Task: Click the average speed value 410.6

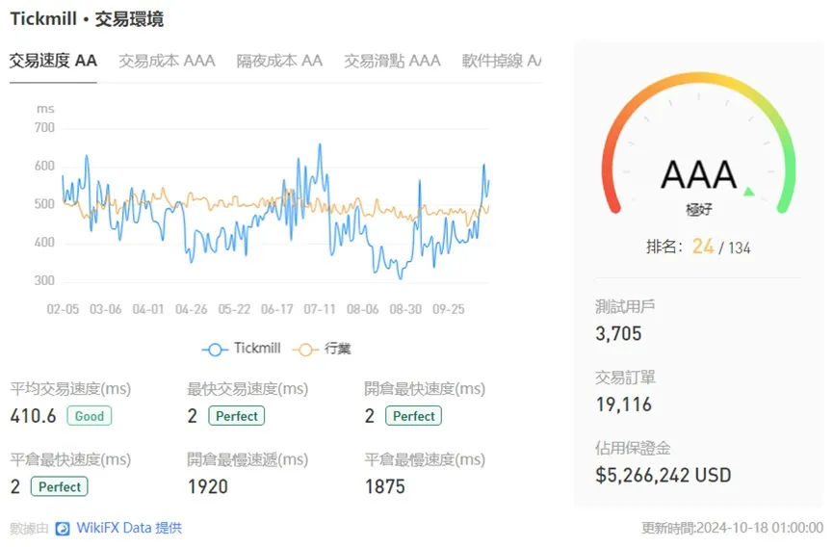Action: [33, 416]
